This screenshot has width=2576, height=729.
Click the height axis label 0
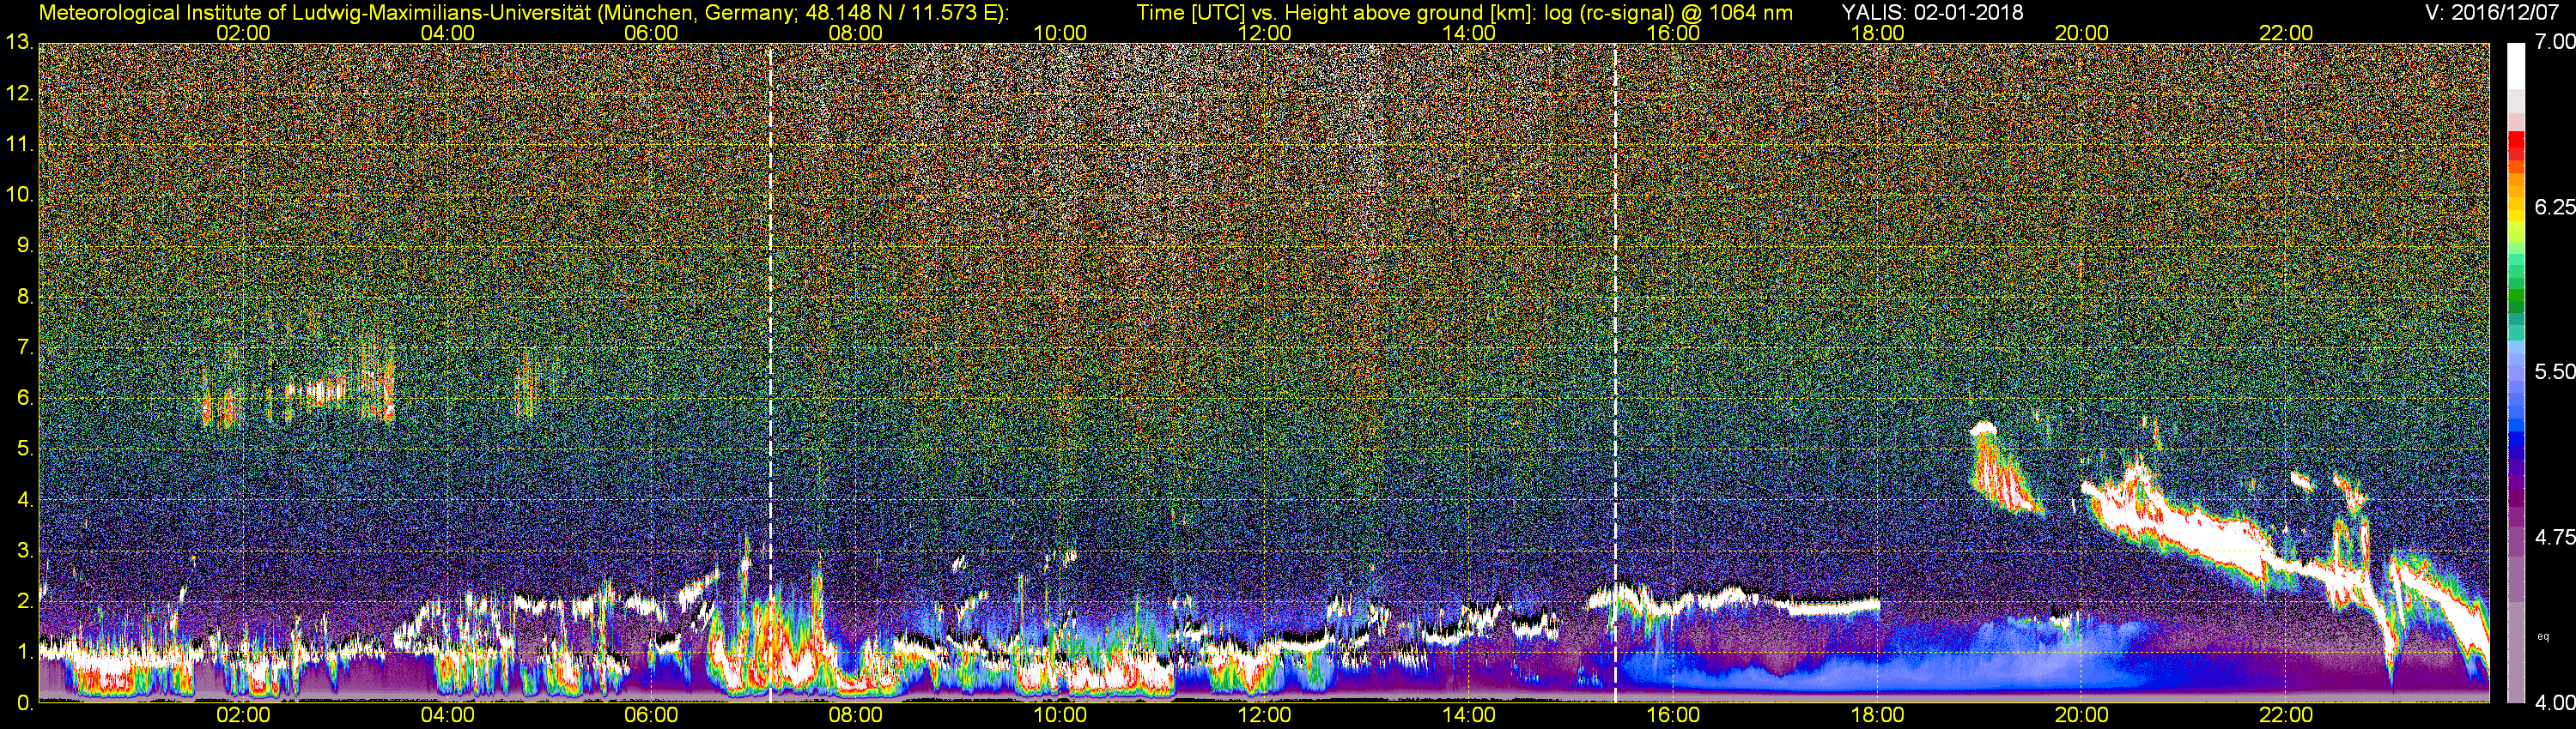[x=24, y=703]
